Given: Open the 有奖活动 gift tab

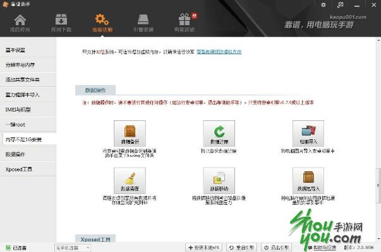Looking at the screenshot, I should (184, 23).
